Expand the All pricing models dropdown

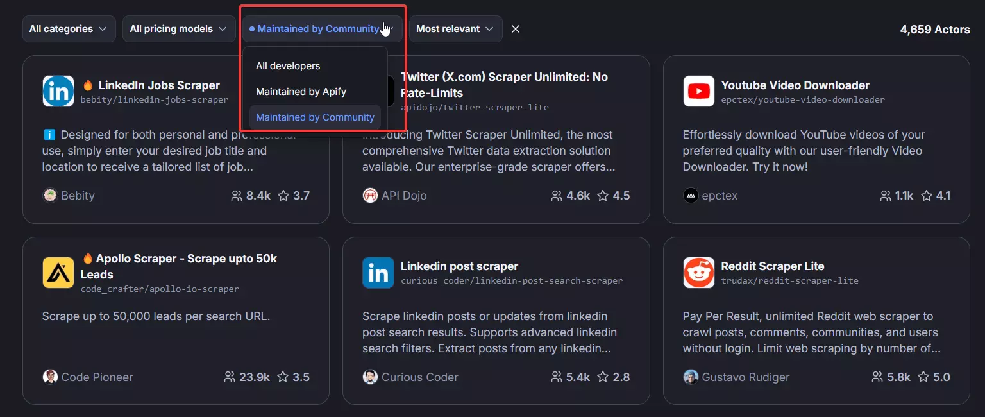(178, 29)
